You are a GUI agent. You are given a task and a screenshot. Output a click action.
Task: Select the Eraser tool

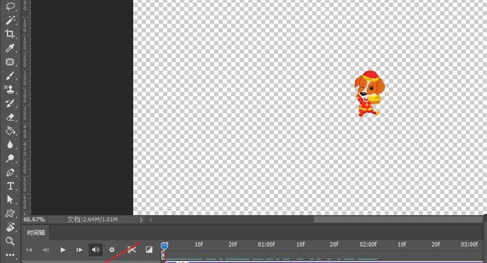point(10,117)
